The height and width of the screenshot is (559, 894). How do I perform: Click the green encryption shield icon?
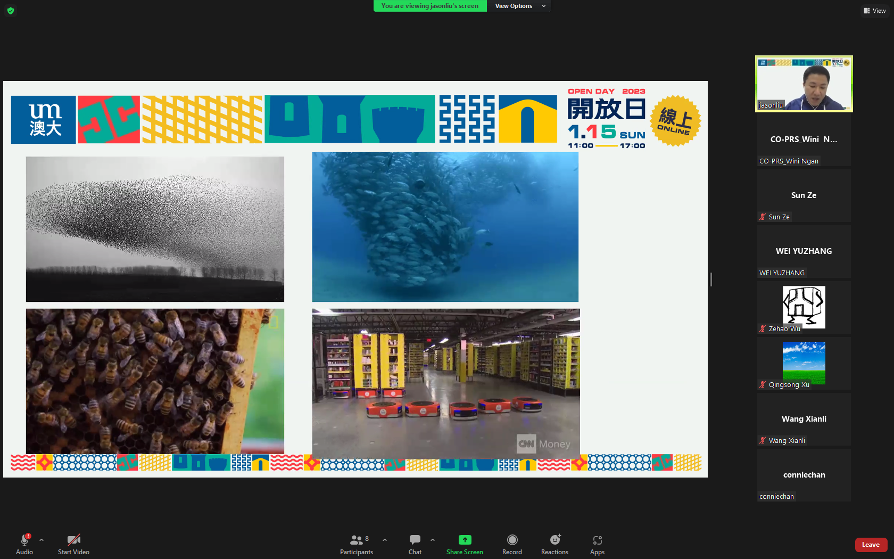click(x=11, y=11)
